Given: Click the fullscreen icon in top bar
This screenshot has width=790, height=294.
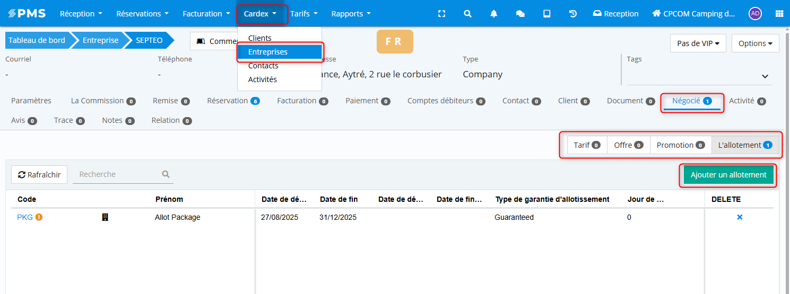Looking at the screenshot, I should 441,14.
